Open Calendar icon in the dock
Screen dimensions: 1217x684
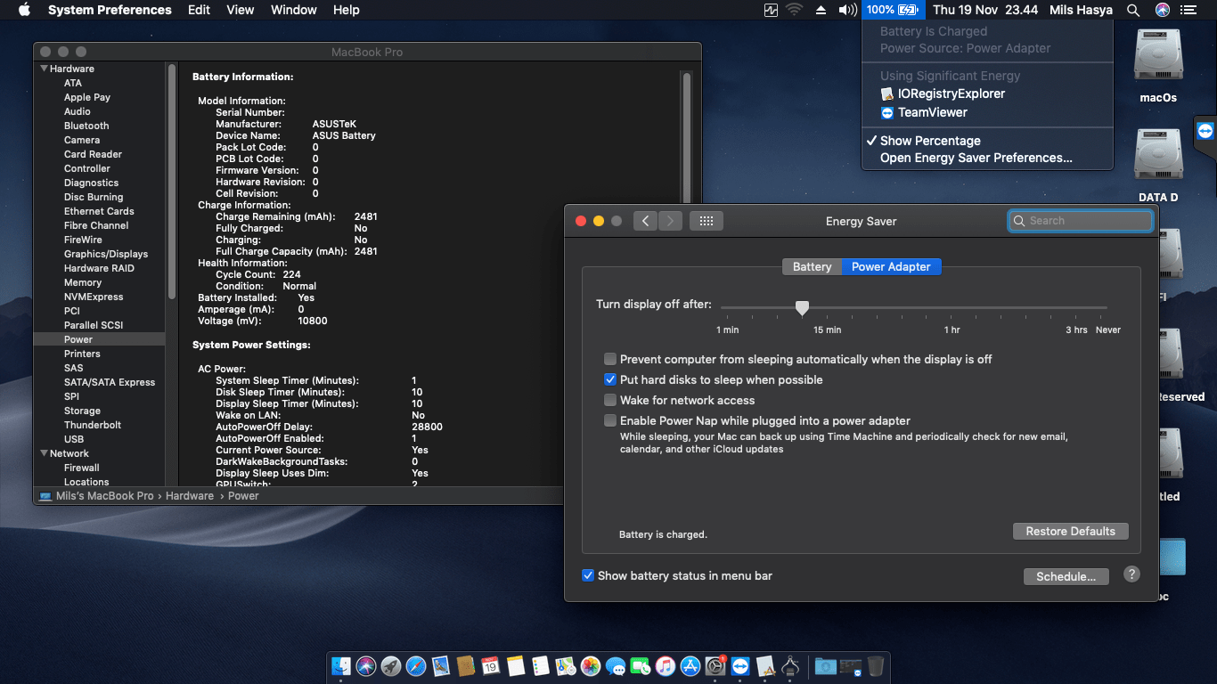coord(490,665)
